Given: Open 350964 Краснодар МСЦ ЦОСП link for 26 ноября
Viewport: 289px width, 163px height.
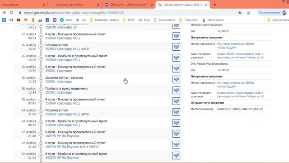Looking at the screenshot, I should 67,49.
